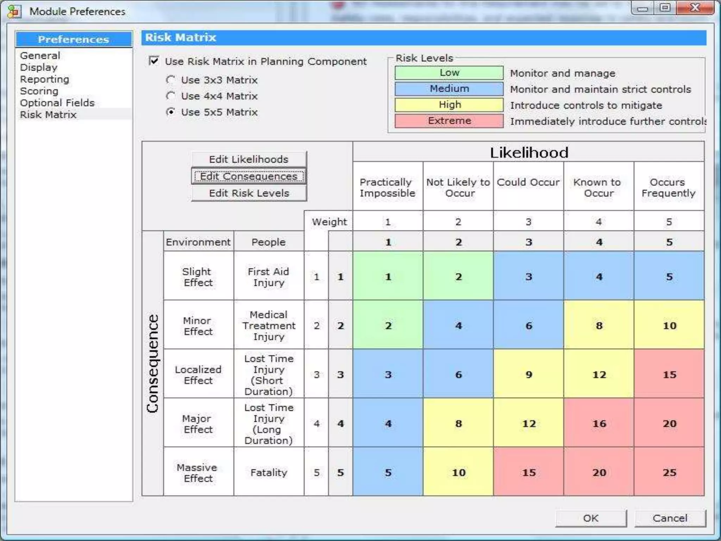Open Edit Risk Levels dialog

click(249, 193)
